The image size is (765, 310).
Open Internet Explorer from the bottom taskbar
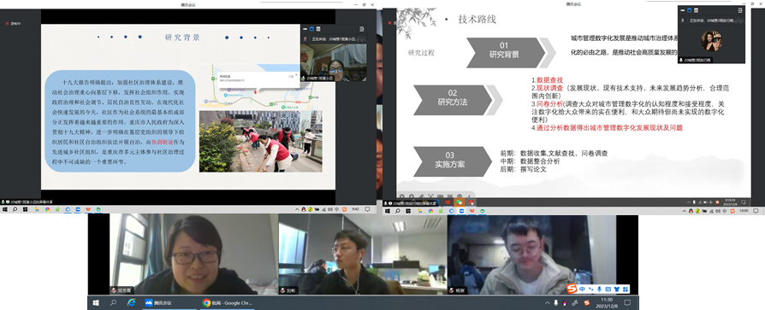131,302
